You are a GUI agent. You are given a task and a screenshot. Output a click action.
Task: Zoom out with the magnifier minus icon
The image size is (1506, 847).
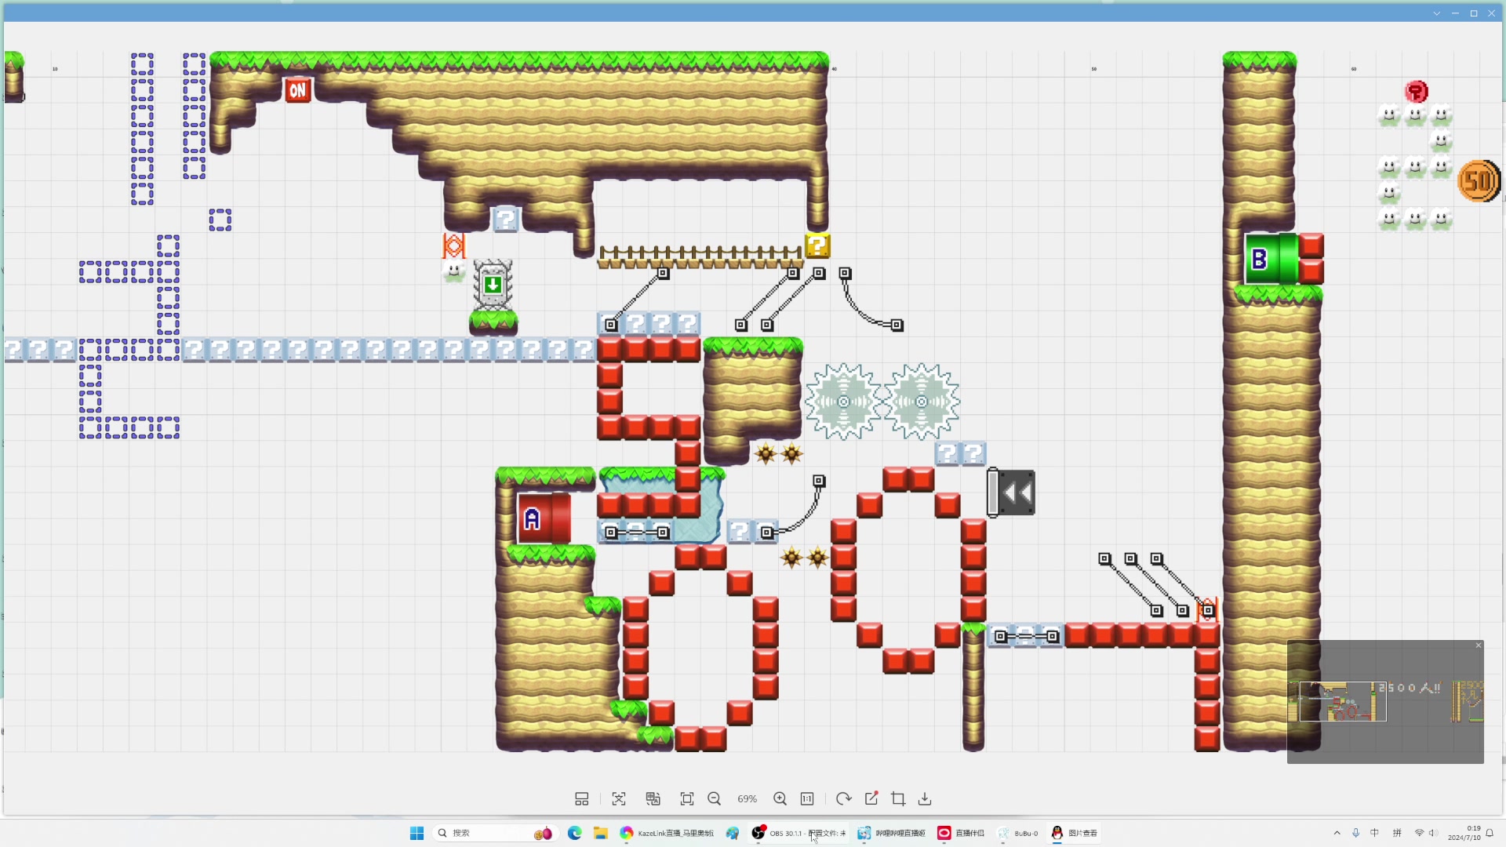tap(715, 798)
